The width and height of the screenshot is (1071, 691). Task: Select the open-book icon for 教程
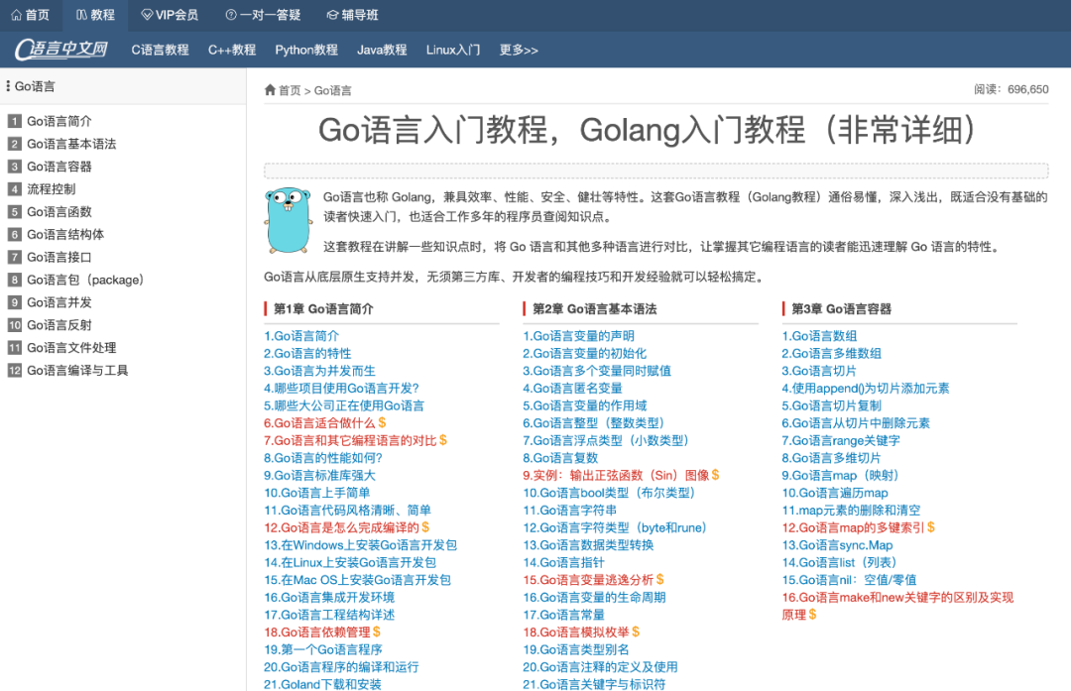tap(80, 15)
